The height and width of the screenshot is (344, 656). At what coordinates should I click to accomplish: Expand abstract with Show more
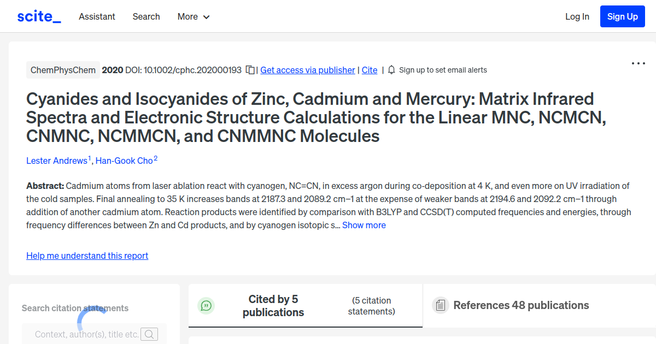[364, 225]
